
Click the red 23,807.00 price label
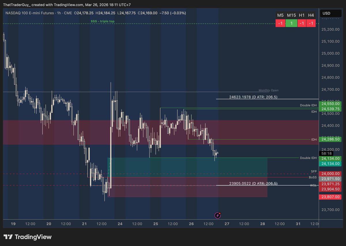click(330, 197)
